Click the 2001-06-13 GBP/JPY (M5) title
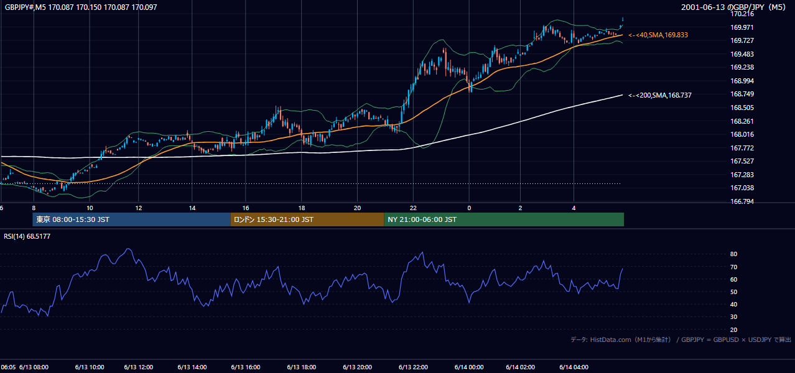795x373 pixels. click(733, 7)
